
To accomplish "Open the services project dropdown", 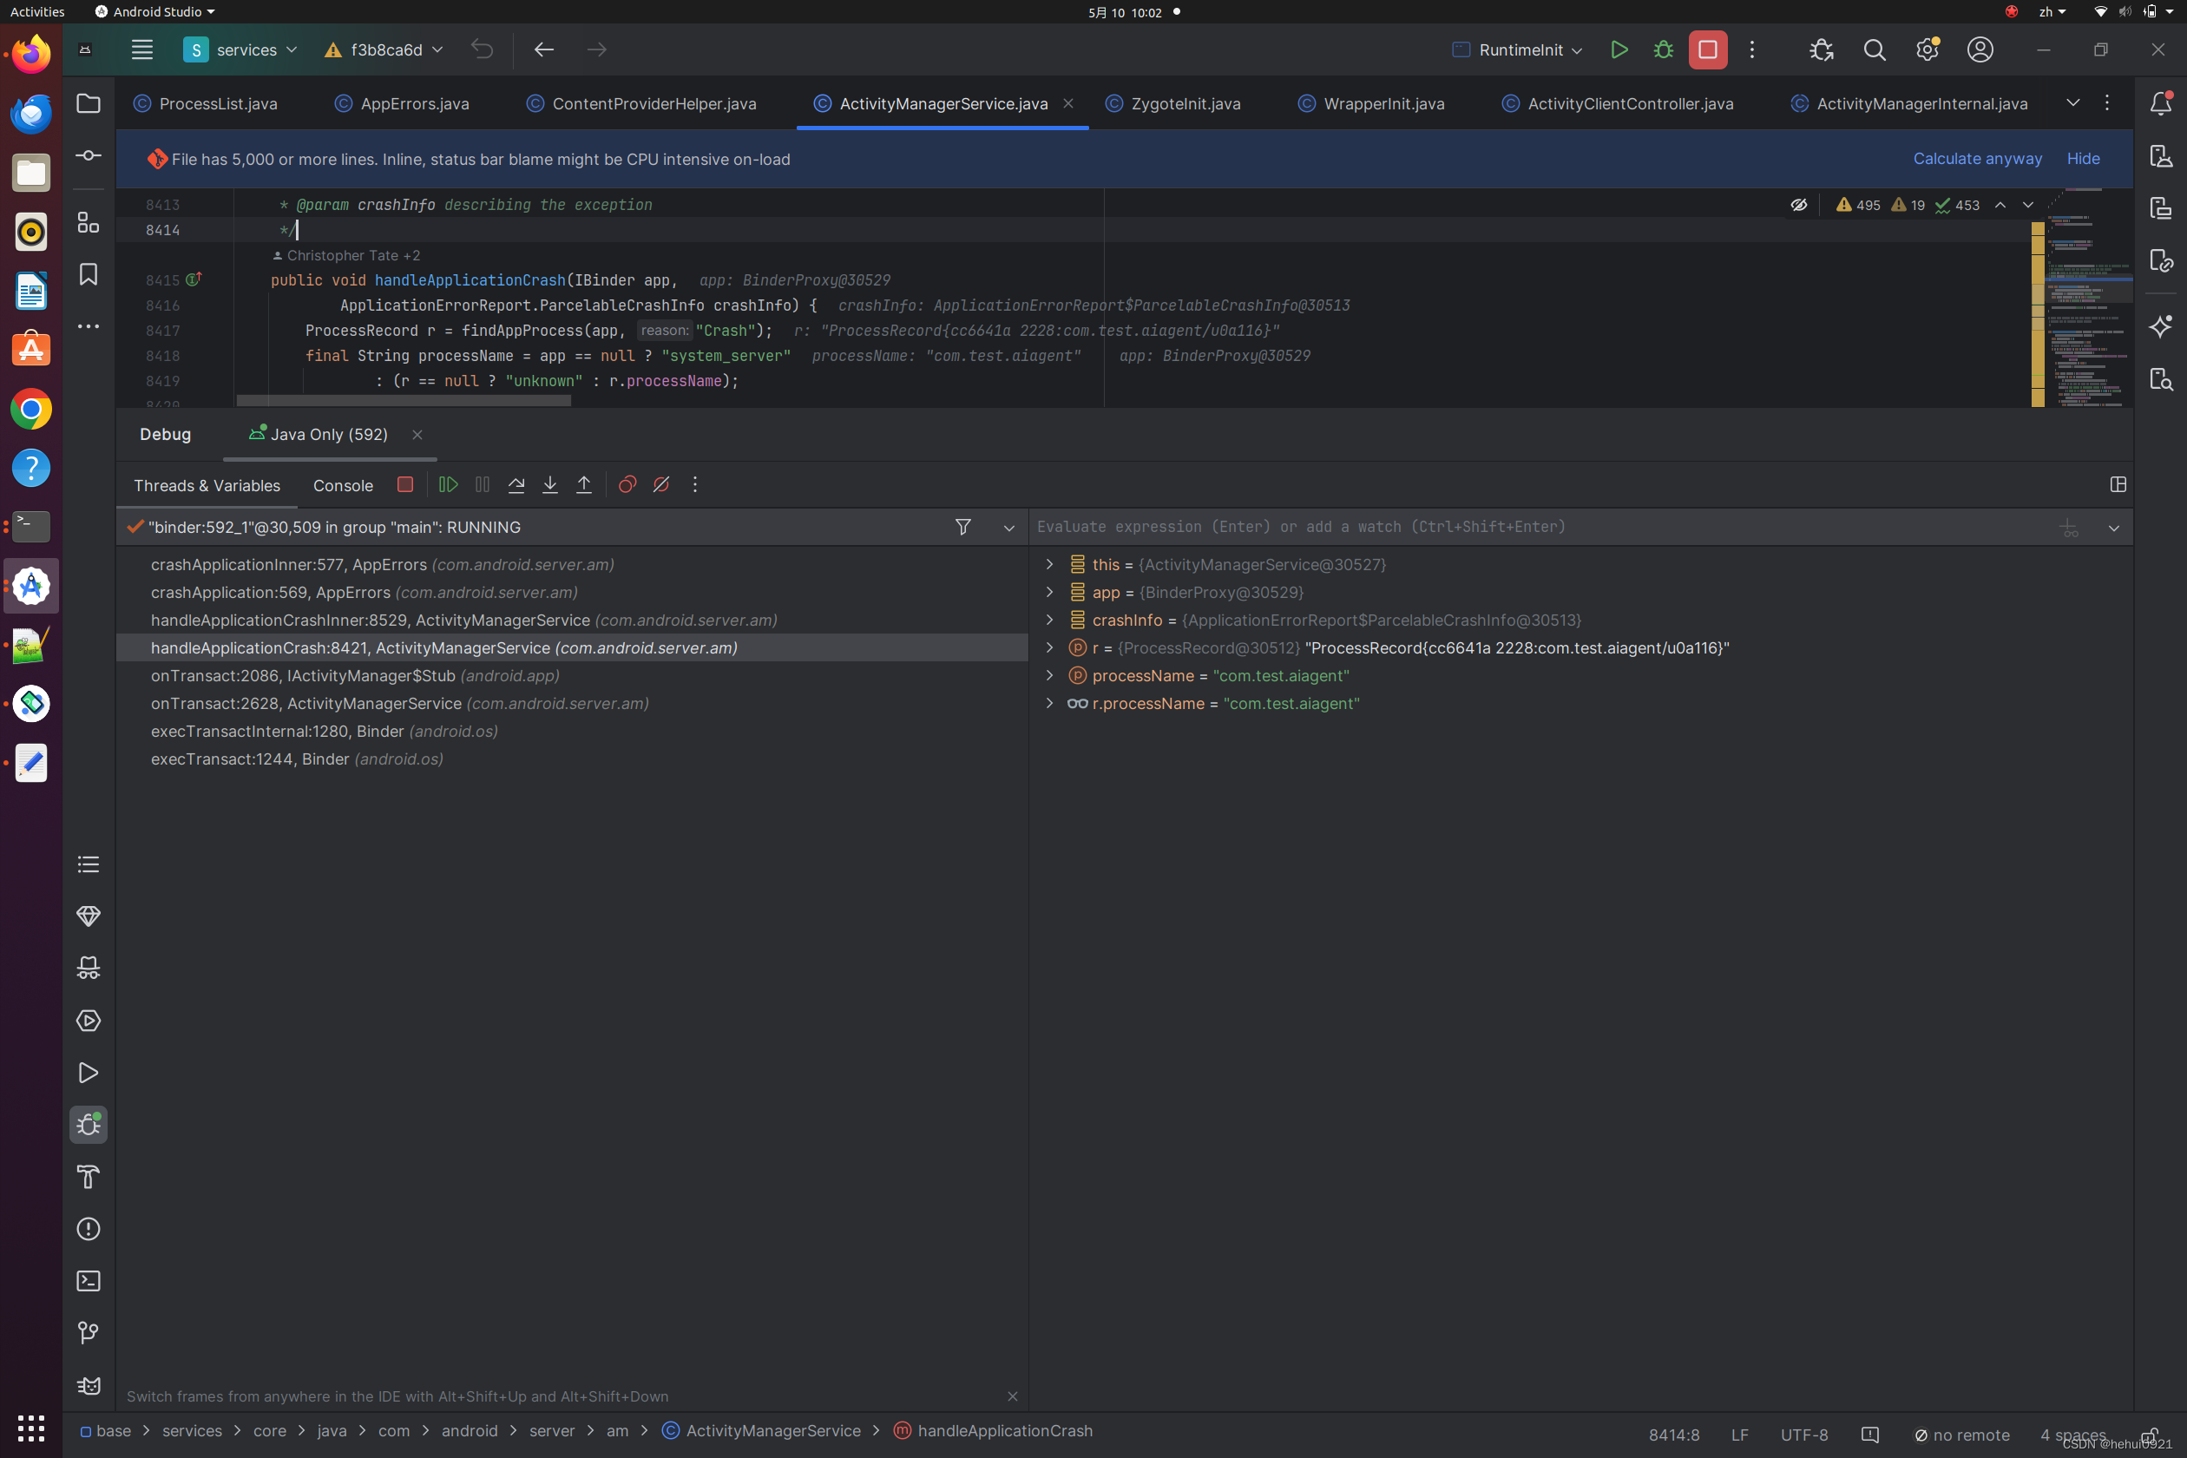I will click(240, 49).
